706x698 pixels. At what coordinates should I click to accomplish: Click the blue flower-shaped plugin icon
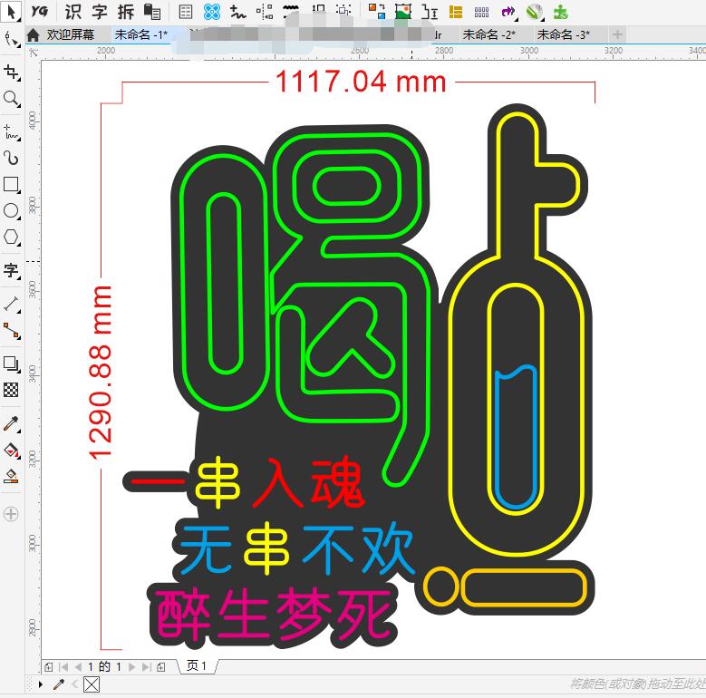[212, 12]
